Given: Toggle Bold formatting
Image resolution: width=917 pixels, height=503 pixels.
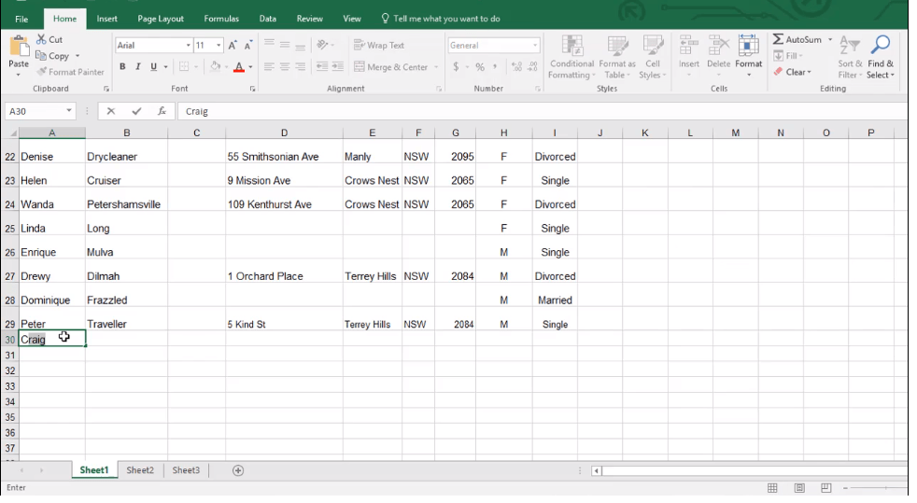Looking at the screenshot, I should click(x=122, y=67).
